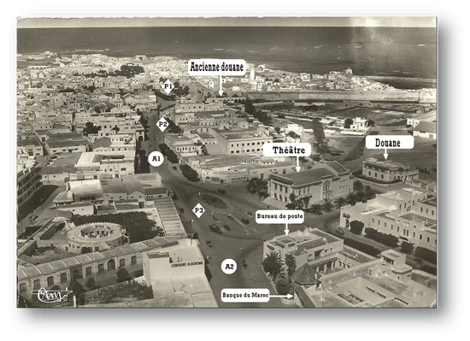
Task: Click the arrow beside Banque du Maroc
Action: (281, 296)
